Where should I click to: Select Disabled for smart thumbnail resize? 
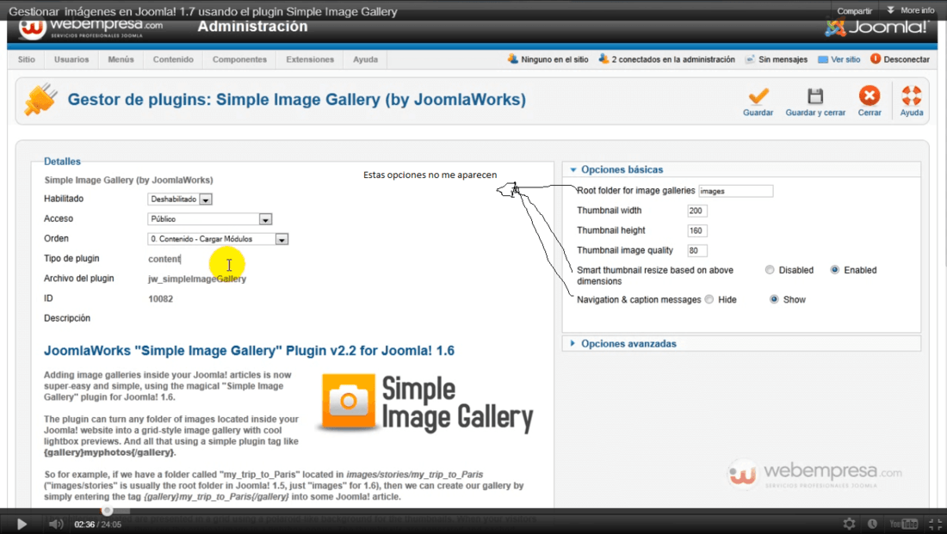tap(770, 270)
